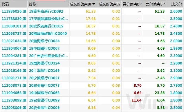Open bond code 112094281.IB
The height and width of the screenshot is (112, 184).
pyautogui.click(x=14, y=56)
